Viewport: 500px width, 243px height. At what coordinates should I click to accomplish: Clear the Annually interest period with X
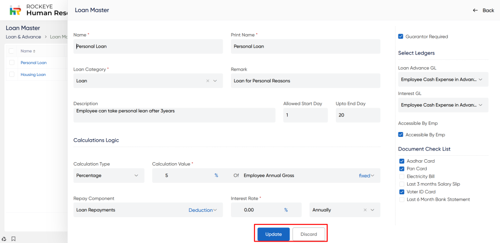click(365, 210)
